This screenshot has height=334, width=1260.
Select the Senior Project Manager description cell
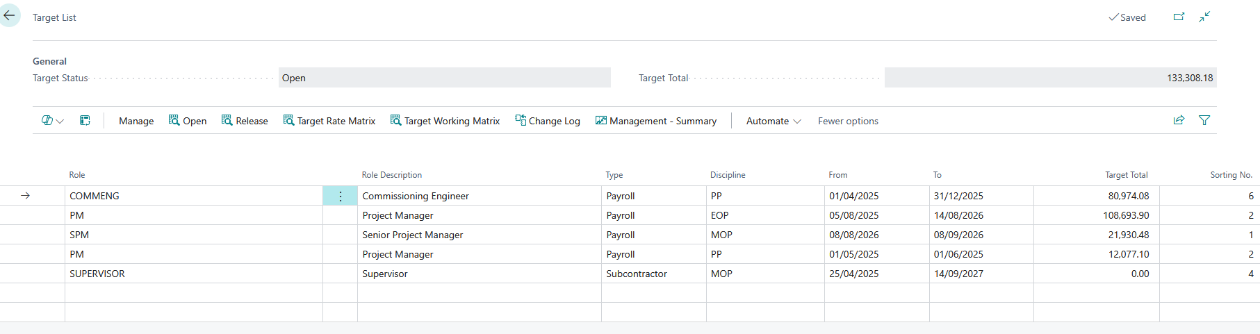click(x=413, y=235)
